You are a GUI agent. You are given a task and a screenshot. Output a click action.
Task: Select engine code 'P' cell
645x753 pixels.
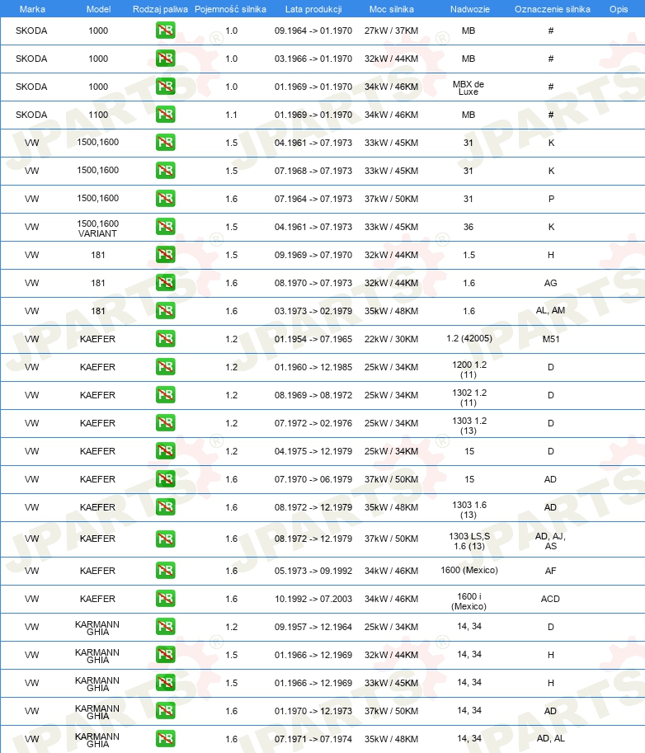point(551,199)
